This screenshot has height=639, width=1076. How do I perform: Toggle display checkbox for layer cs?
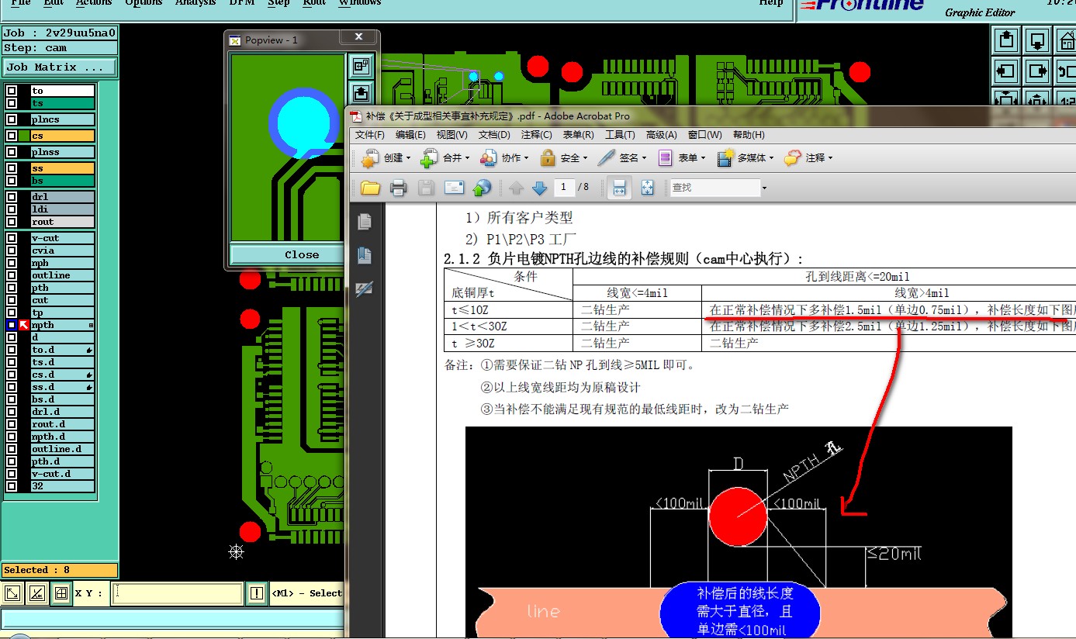[12, 136]
